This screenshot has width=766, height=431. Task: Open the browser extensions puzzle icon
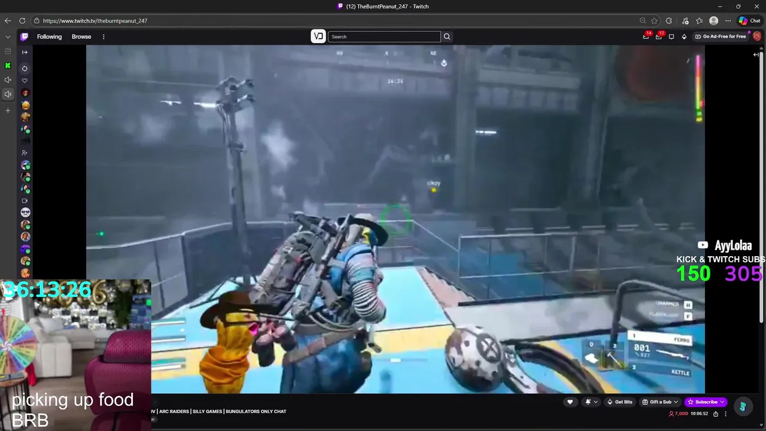click(669, 20)
